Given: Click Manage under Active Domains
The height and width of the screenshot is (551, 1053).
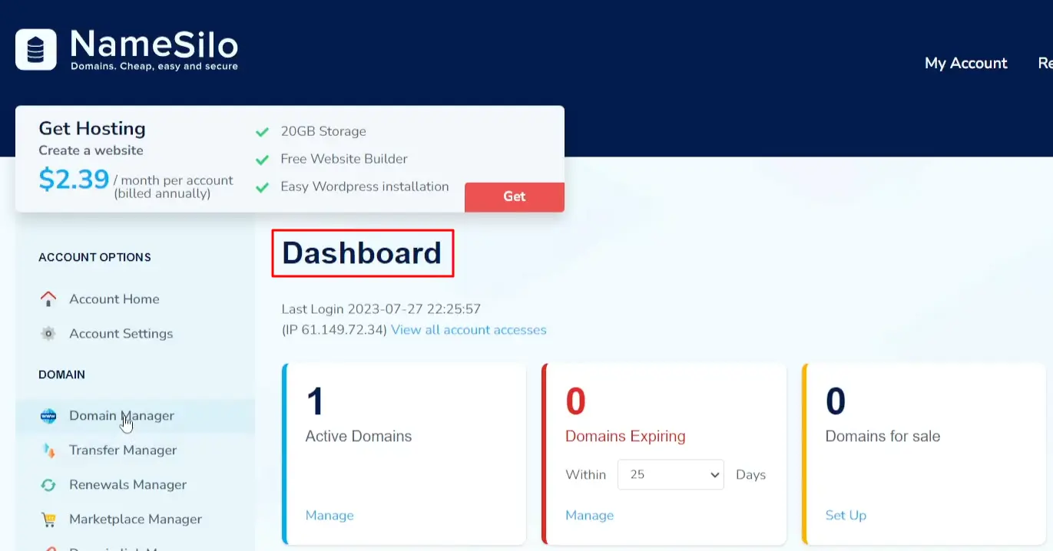Looking at the screenshot, I should (329, 516).
